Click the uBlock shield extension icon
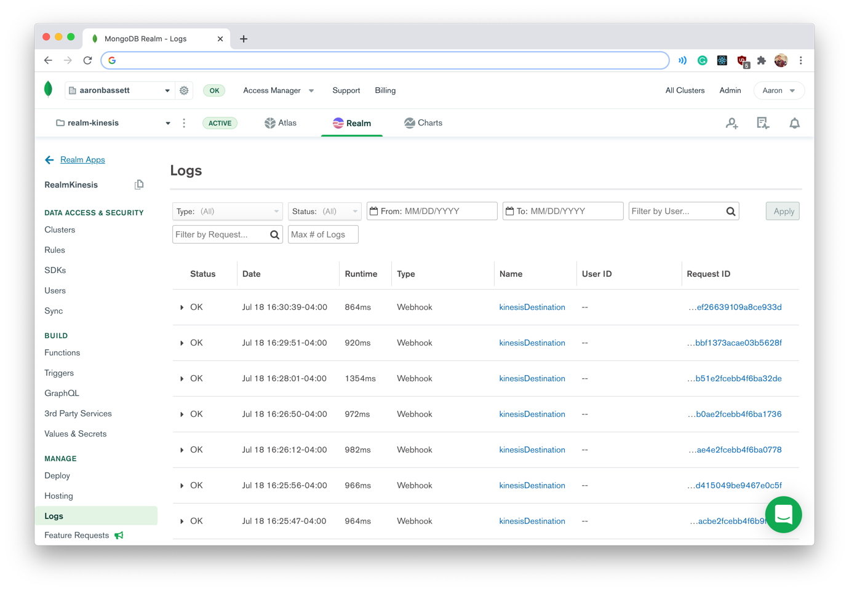This screenshot has width=849, height=591. point(742,61)
